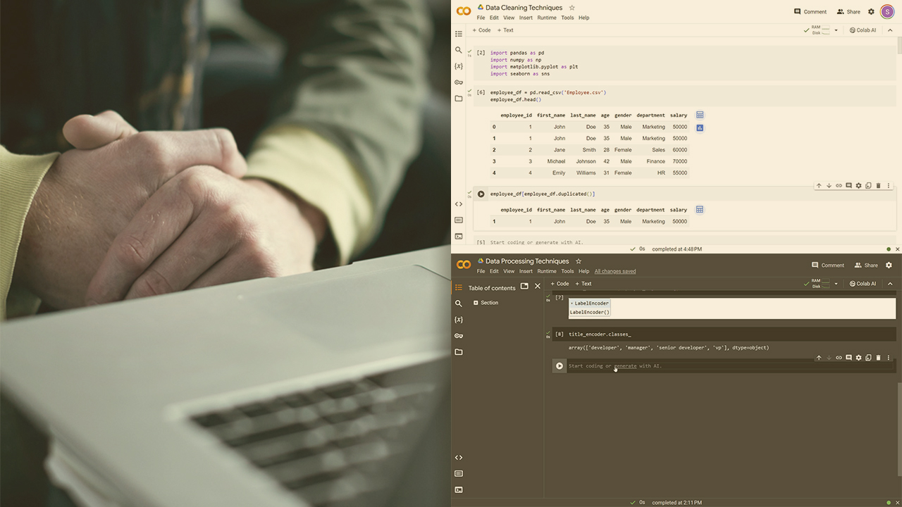Collapse Colab AI with the chevron
The height and width of the screenshot is (507, 902).
point(891,30)
